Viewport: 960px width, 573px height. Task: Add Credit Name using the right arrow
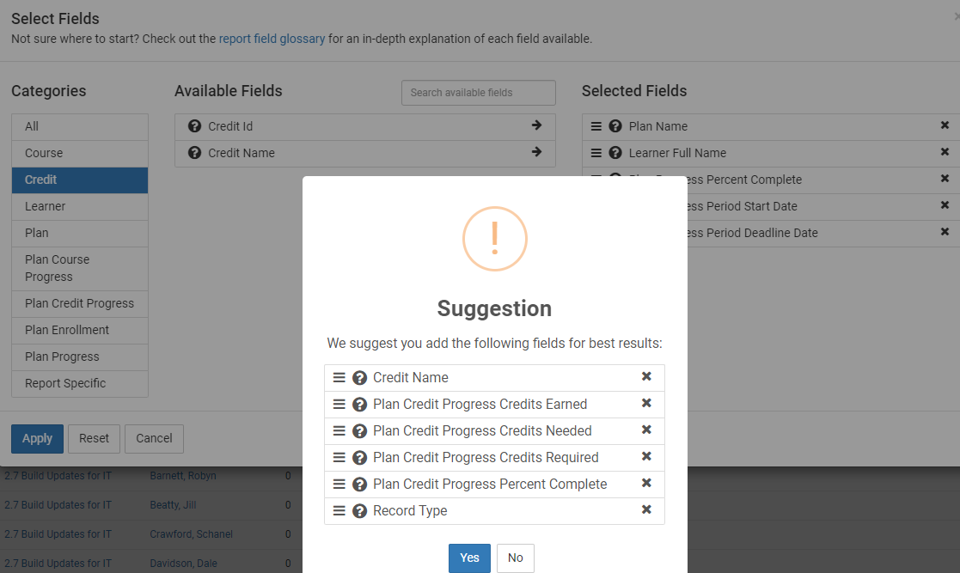[536, 151]
